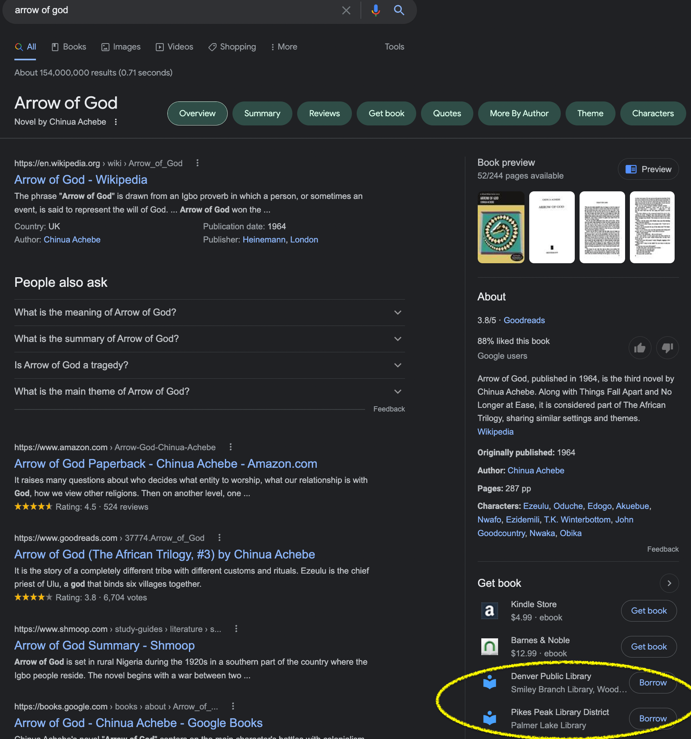This screenshot has height=739, width=691.
Task: Click the Barnes & Noble logo icon
Action: tap(490, 646)
